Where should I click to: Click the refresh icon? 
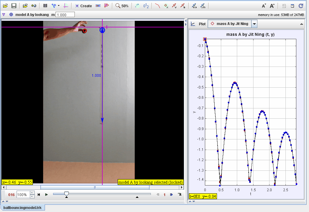(301, 6)
